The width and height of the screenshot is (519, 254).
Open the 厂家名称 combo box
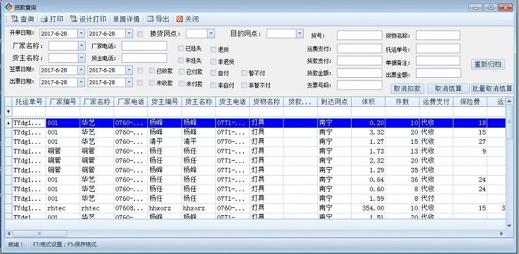[82, 46]
